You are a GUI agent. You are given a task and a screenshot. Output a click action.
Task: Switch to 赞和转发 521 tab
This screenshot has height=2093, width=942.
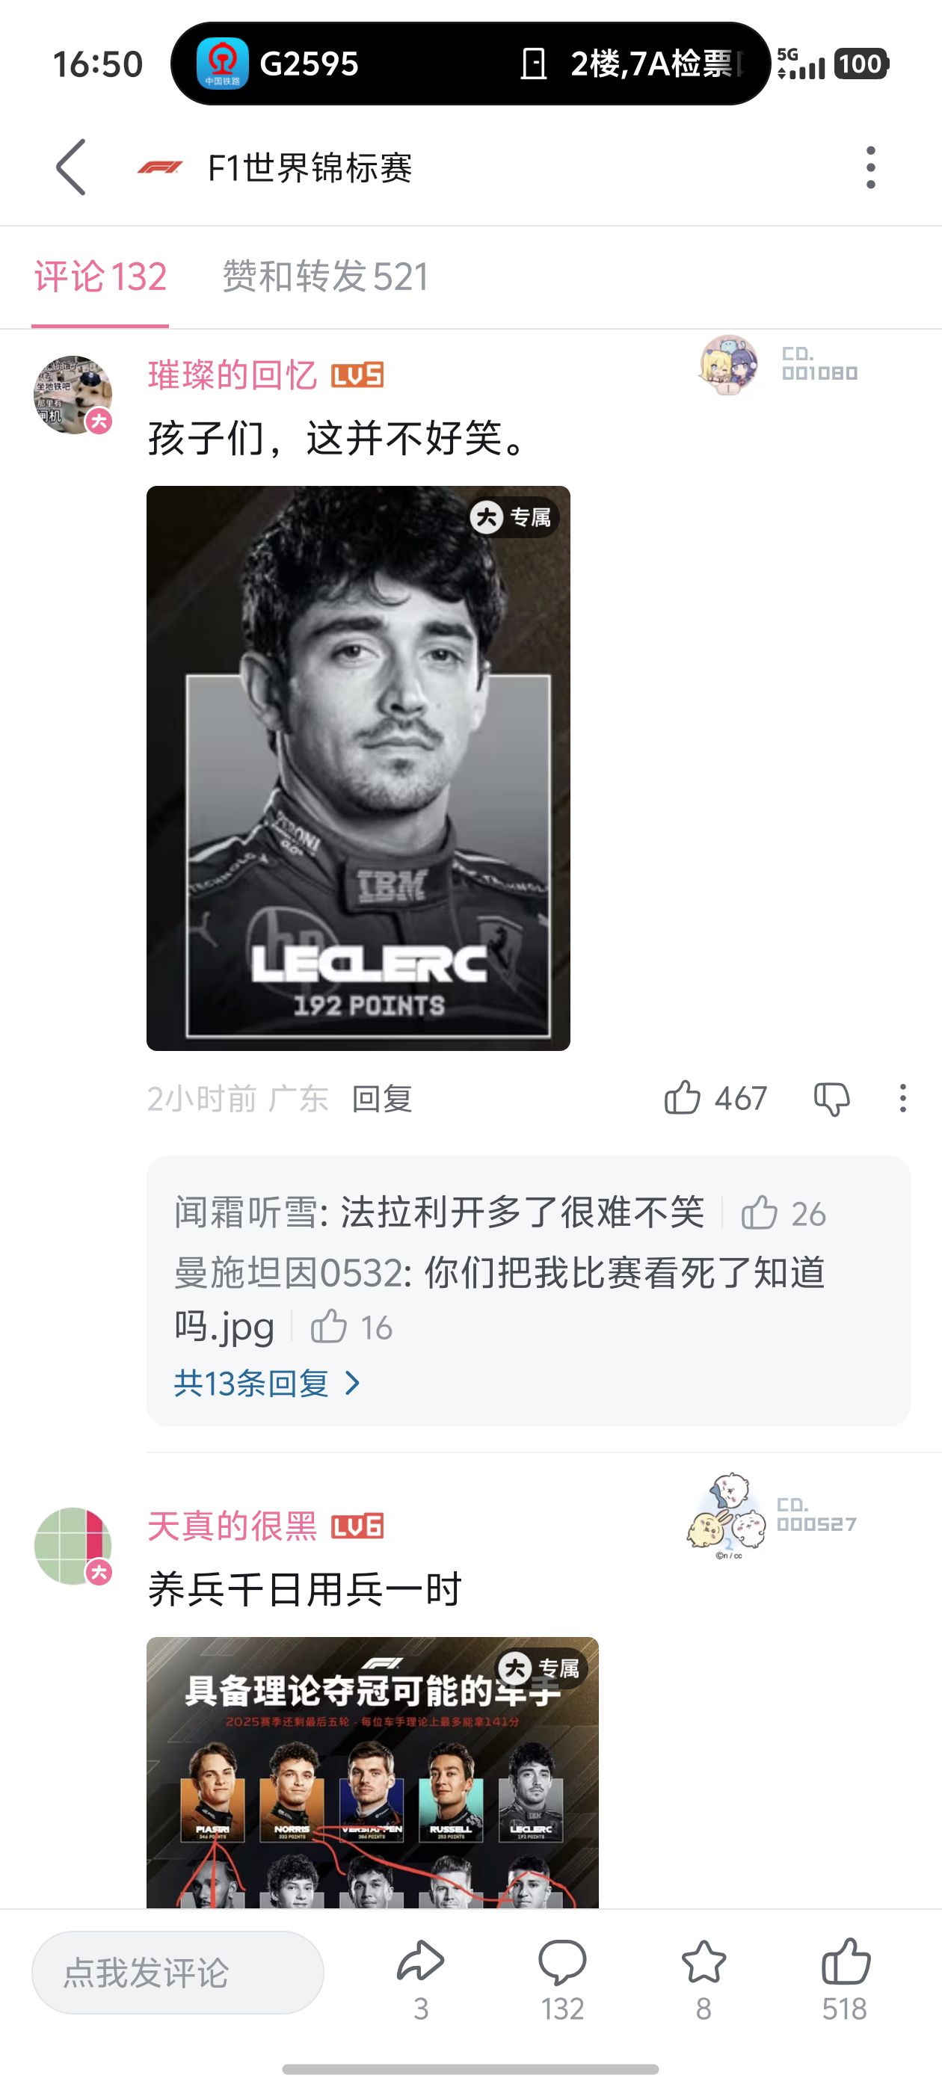325,277
